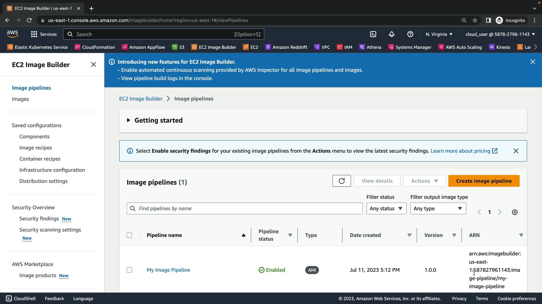Open the Any type filter dropdown
Screen dimensions: 542x304
click(x=438, y=209)
